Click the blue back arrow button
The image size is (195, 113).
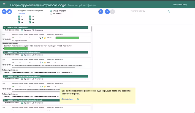4,12
